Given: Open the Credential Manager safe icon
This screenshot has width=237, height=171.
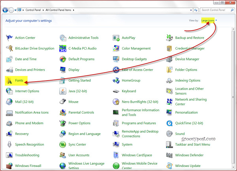Looking at the screenshot, I should [x=169, y=48].
